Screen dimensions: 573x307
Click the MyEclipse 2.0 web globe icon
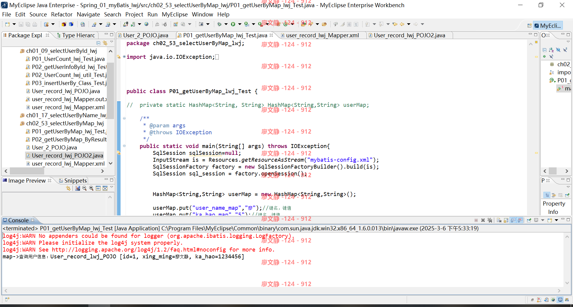83,24
